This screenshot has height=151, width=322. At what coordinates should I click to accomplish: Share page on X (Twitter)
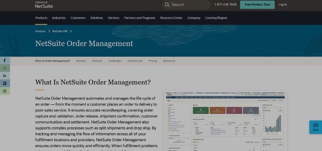point(5,68)
